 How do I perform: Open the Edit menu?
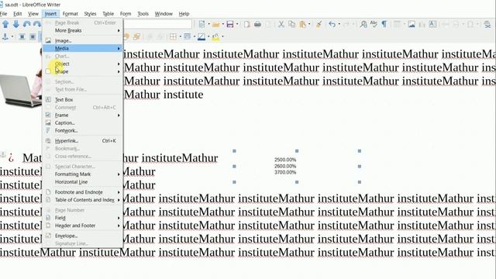click(x=17, y=14)
